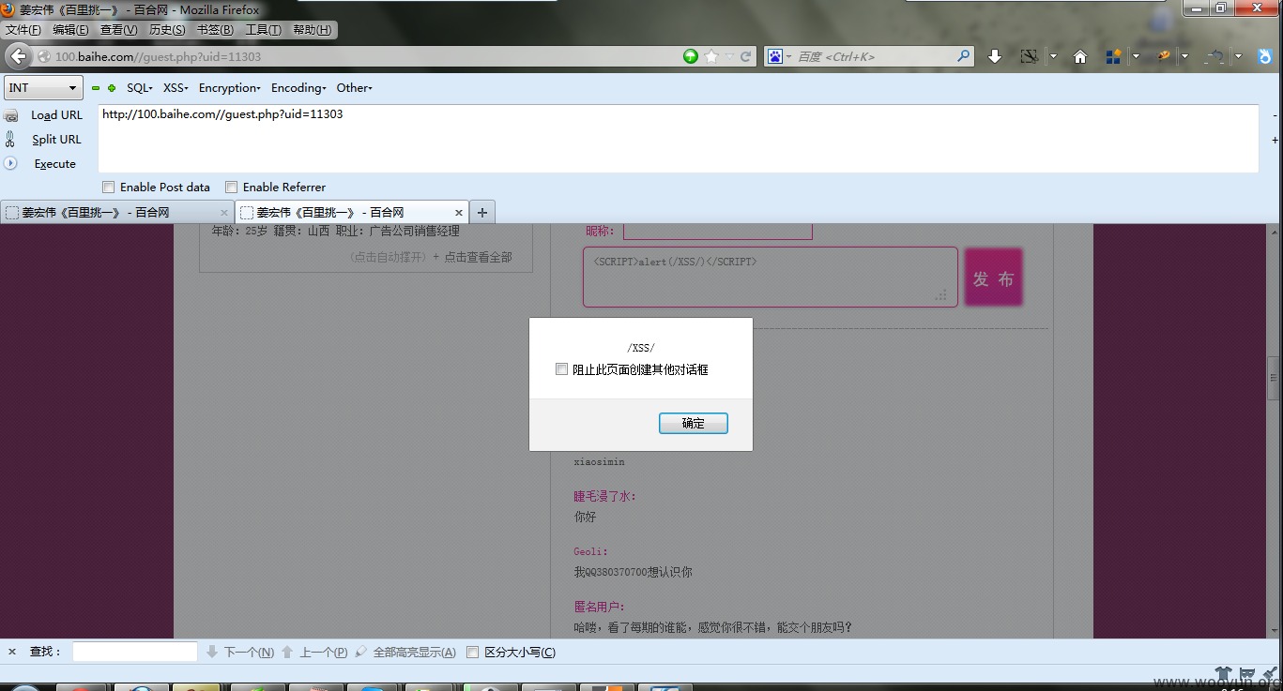Confirm the alert with 确定 button
Image resolution: width=1283 pixels, height=691 pixels.
693,424
